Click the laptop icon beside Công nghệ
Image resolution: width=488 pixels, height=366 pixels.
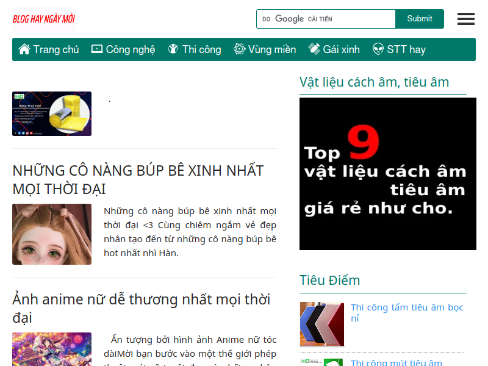point(97,49)
